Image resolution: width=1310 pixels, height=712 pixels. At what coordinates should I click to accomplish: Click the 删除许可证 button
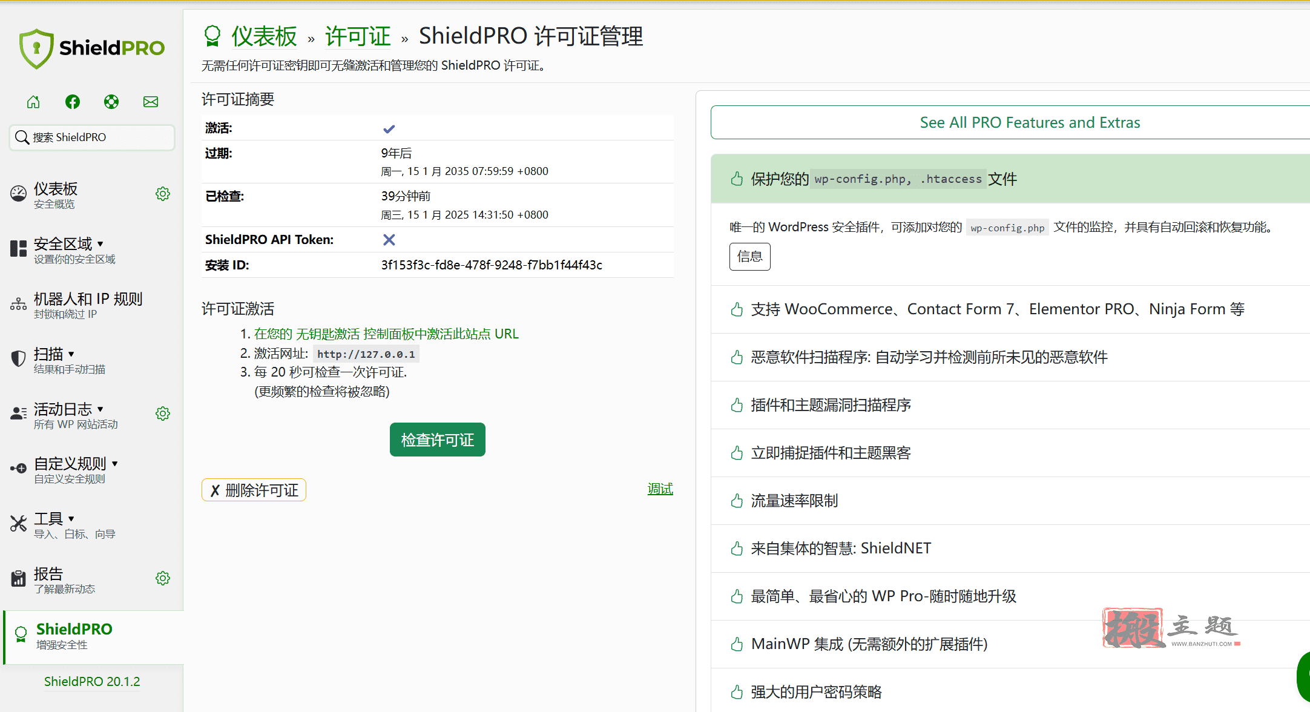[254, 490]
